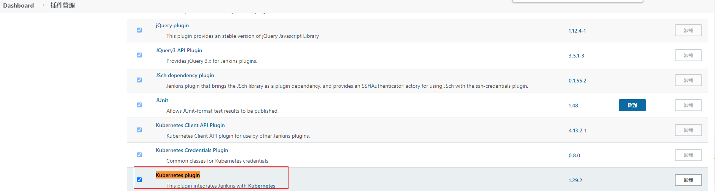The image size is (715, 191).
Task: Click description 'Allows JUnit-format test results to be published.'
Action: [x=223, y=111]
